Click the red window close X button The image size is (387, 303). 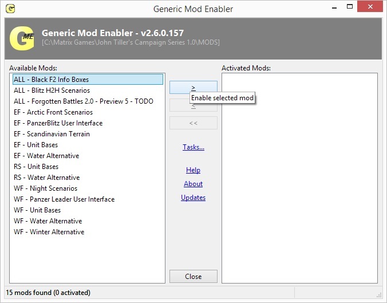coord(370,7)
